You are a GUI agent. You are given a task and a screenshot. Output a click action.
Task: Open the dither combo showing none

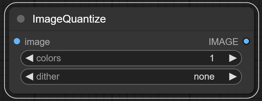click(204, 77)
